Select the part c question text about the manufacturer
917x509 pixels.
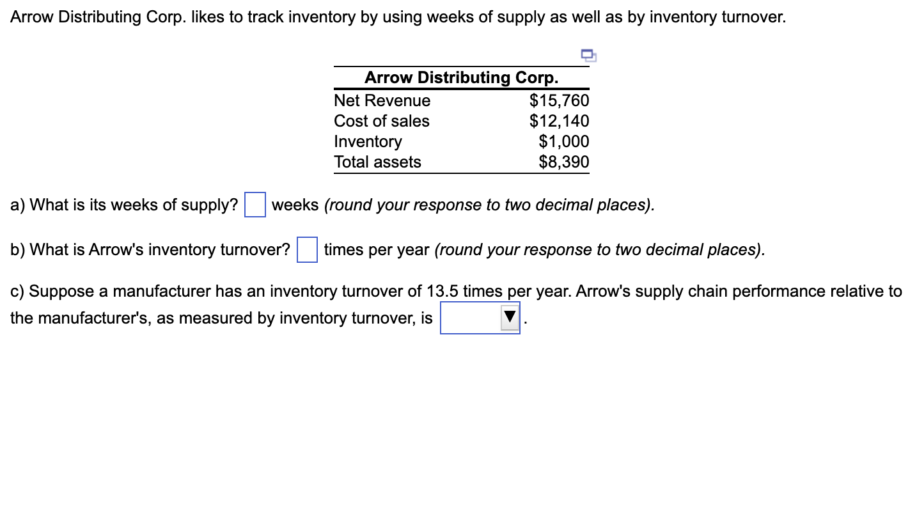pyautogui.click(x=384, y=291)
